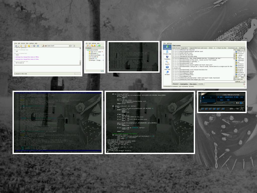Viewport: 257px width, 193px height.
Task: Select the Vampire contact in the list
Action: (96, 60)
